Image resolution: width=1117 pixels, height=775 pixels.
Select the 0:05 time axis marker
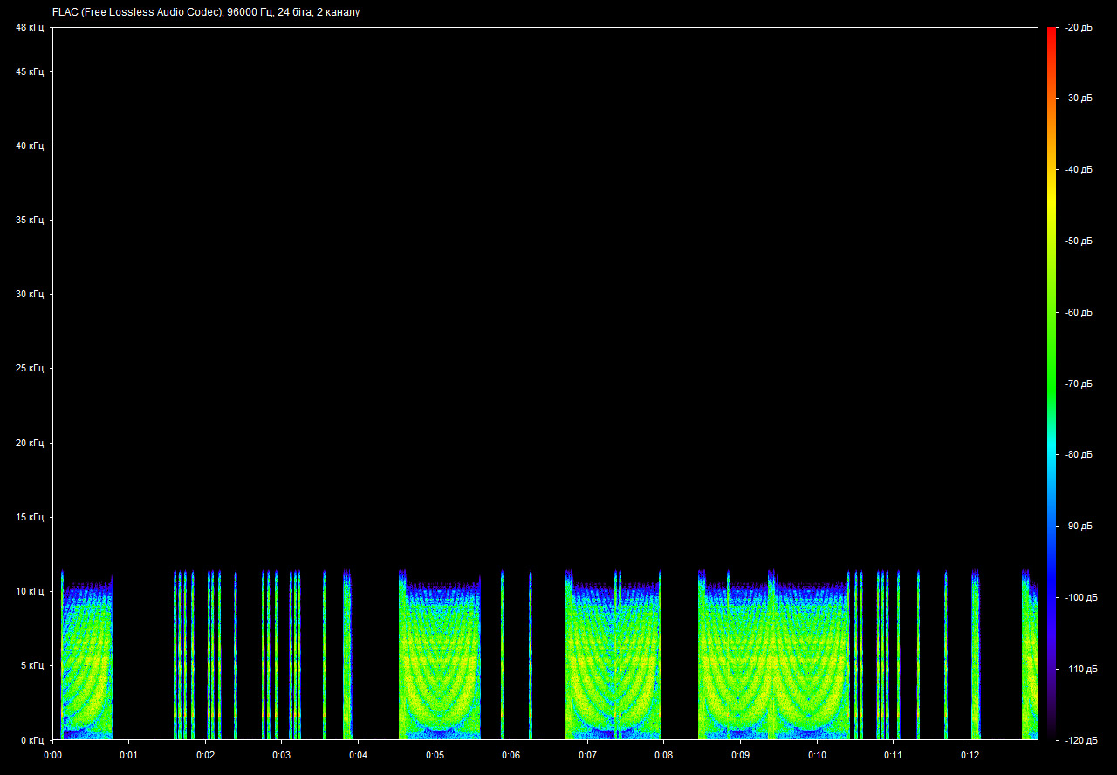point(435,755)
